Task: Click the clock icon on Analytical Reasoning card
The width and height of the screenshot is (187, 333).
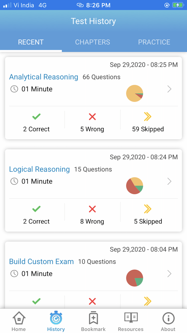Action: [x=14, y=89]
